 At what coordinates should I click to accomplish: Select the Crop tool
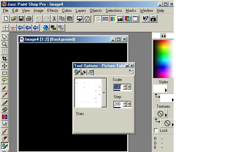[5, 59]
